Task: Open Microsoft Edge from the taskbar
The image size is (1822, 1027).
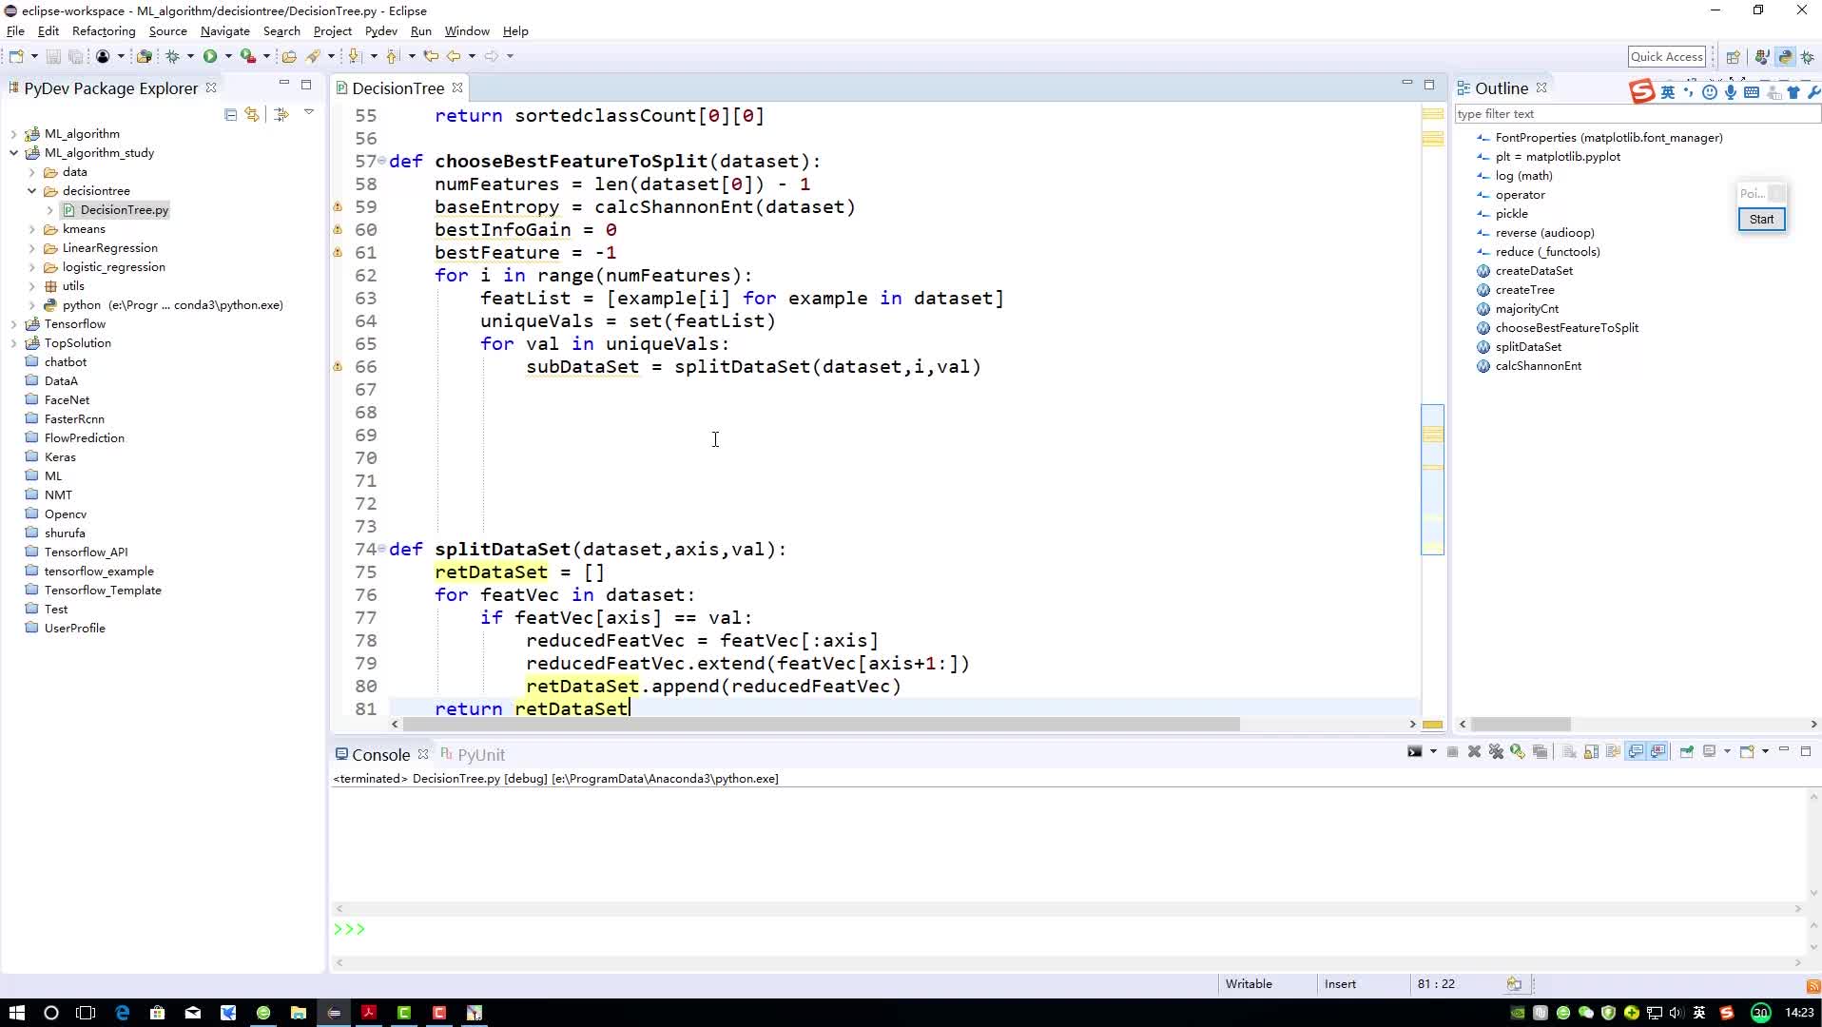Action: tap(123, 1013)
